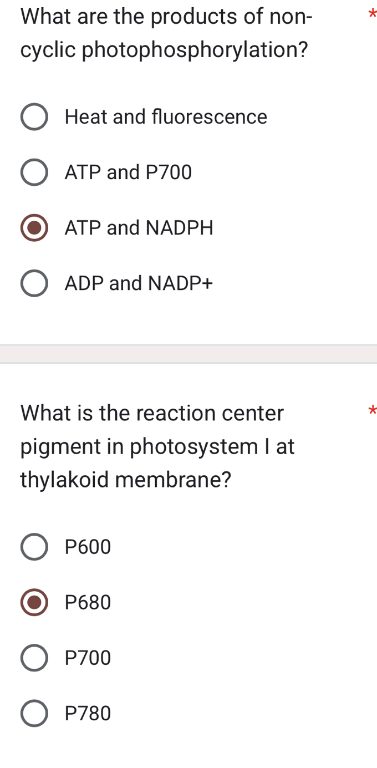Click the "P780" label text
Viewport: 377px width, 768px height.
(86, 713)
